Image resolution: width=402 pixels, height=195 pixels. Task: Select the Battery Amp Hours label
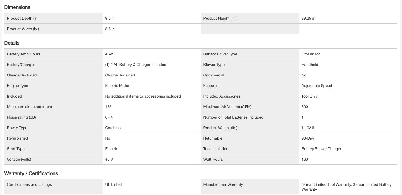coord(24,54)
